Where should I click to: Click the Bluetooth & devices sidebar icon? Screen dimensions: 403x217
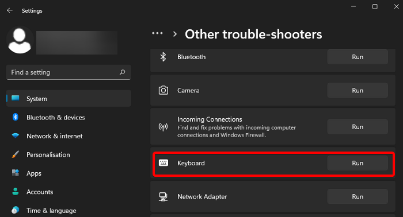point(16,117)
